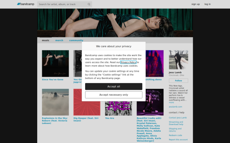This screenshot has height=143, width=230.
Task: Select the music tab
Action: pos(46,40)
